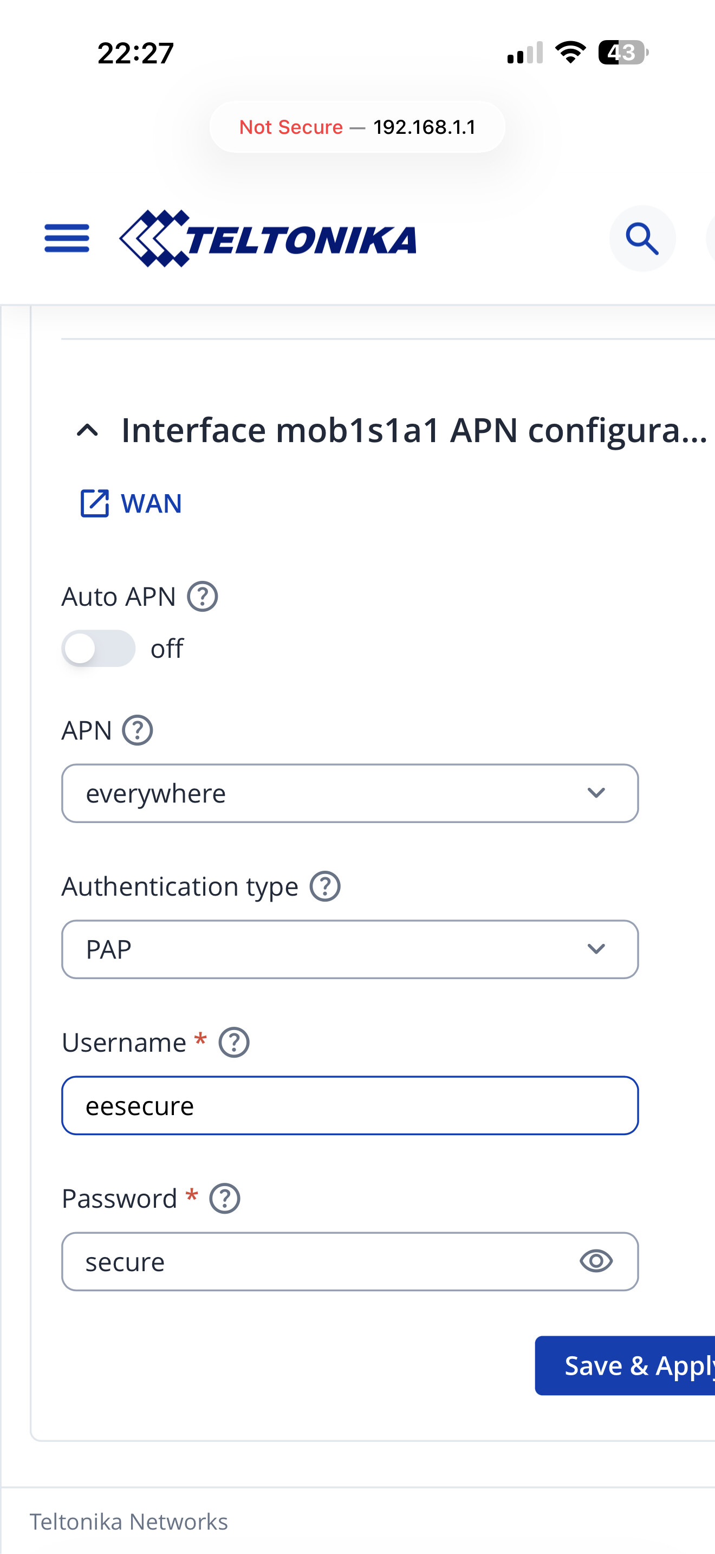Click the Teltonika logo
Viewport: 715px width, 1554px height.
click(268, 238)
